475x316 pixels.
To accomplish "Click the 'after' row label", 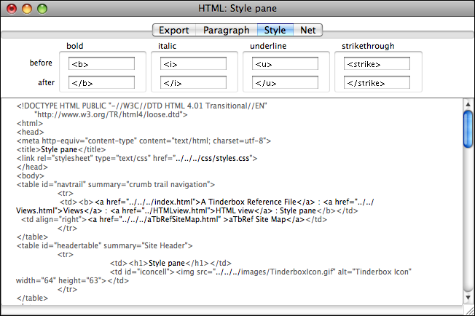I will point(47,82).
